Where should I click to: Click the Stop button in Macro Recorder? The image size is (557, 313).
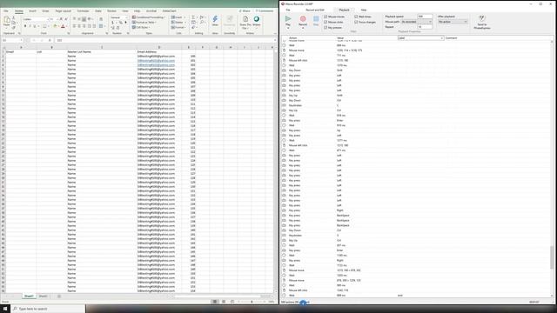(x=316, y=21)
